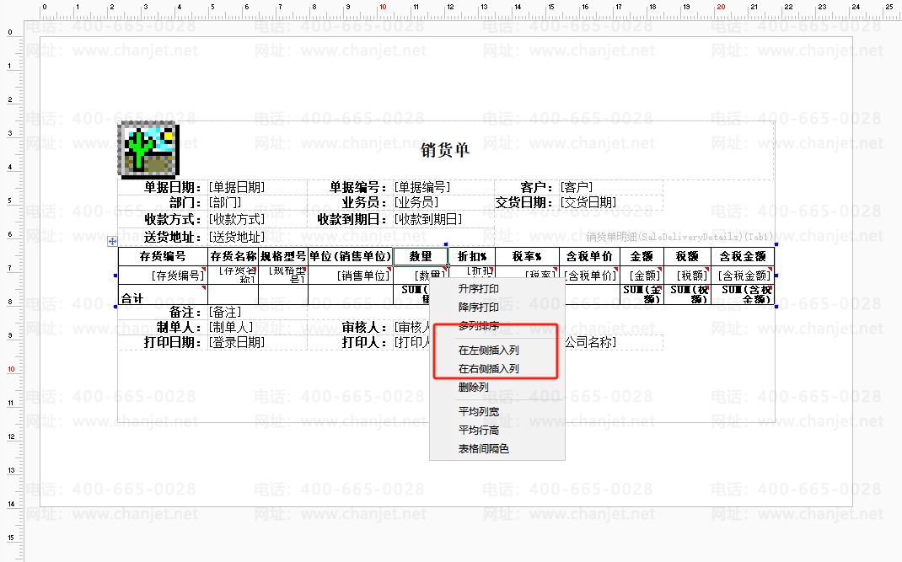This screenshot has width=902, height=562.
Task: Select the 数量 header cell
Action: click(x=420, y=256)
